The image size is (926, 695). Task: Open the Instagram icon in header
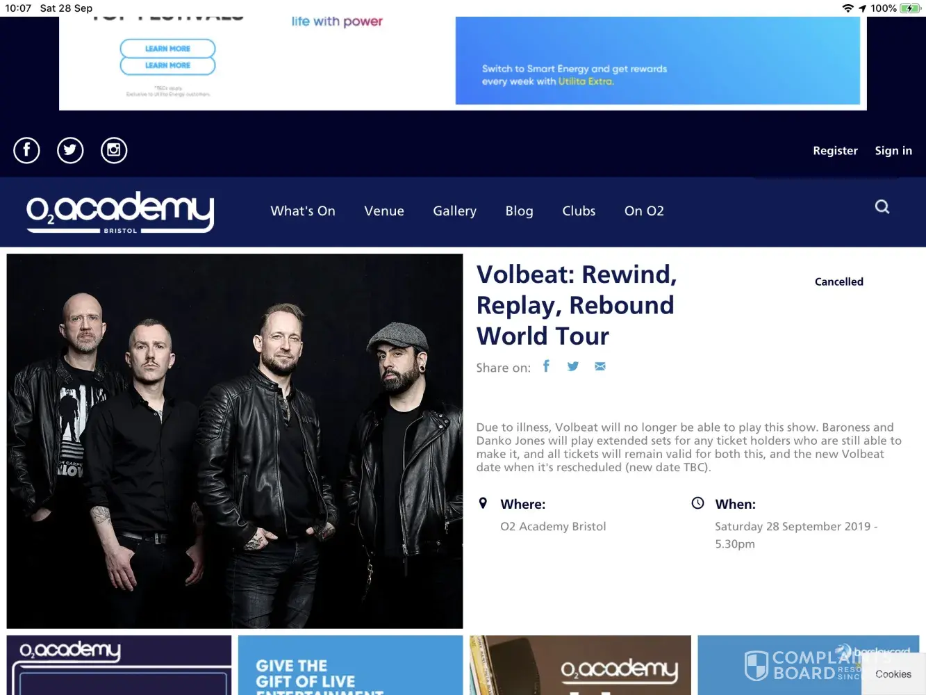[114, 150]
